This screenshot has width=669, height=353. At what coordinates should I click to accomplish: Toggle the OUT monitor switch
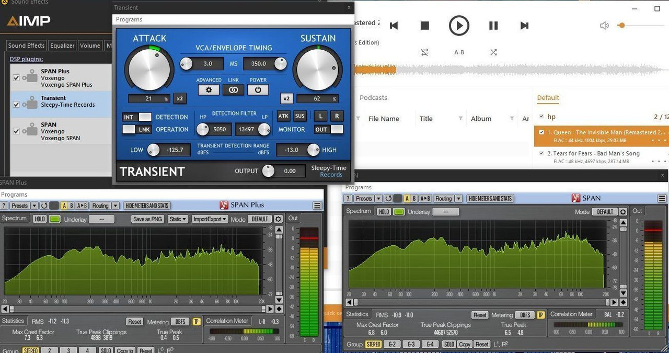click(x=329, y=129)
